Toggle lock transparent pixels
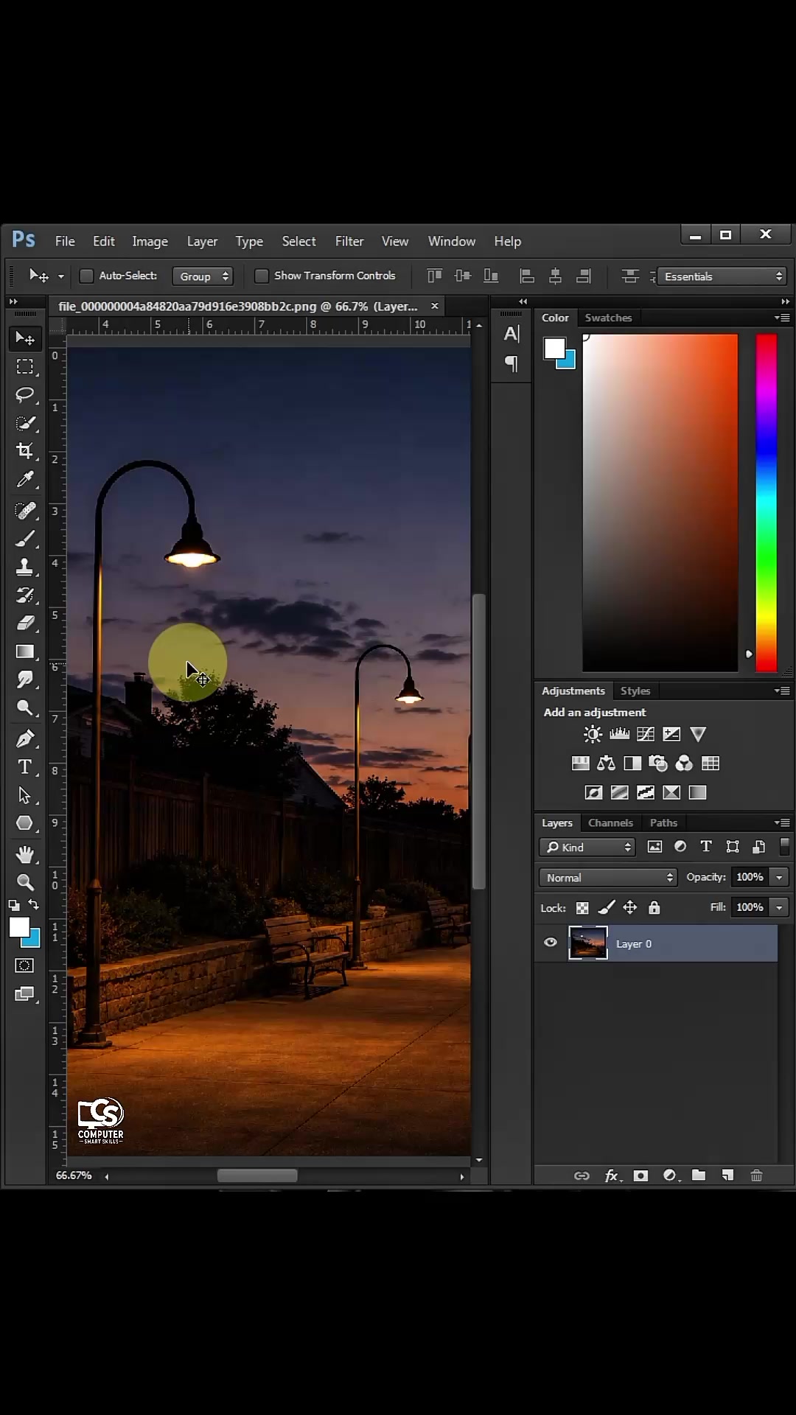 coord(582,908)
